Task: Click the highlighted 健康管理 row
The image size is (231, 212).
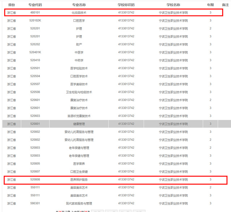Action: (79, 124)
